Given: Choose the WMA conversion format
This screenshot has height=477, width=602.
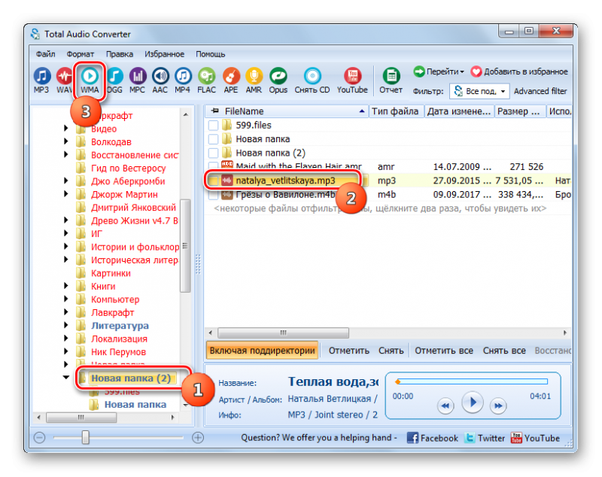Looking at the screenshot, I should [x=90, y=79].
